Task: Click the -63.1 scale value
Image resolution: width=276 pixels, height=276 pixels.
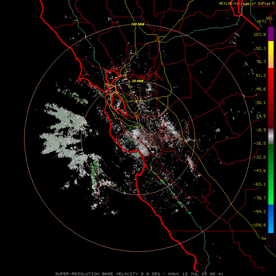Action: point(260,184)
